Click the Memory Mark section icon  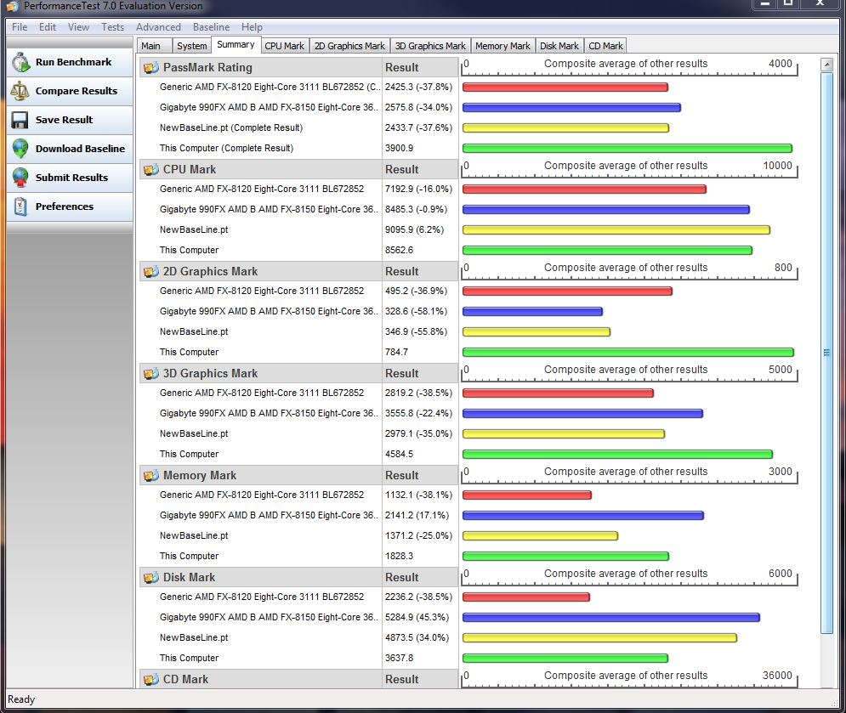(x=151, y=475)
